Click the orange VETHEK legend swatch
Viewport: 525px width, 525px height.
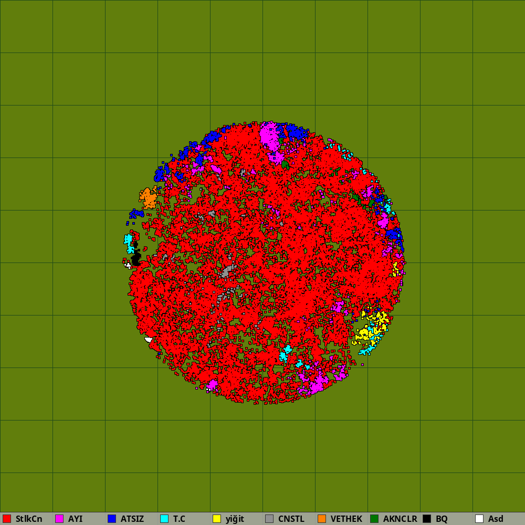(322, 519)
